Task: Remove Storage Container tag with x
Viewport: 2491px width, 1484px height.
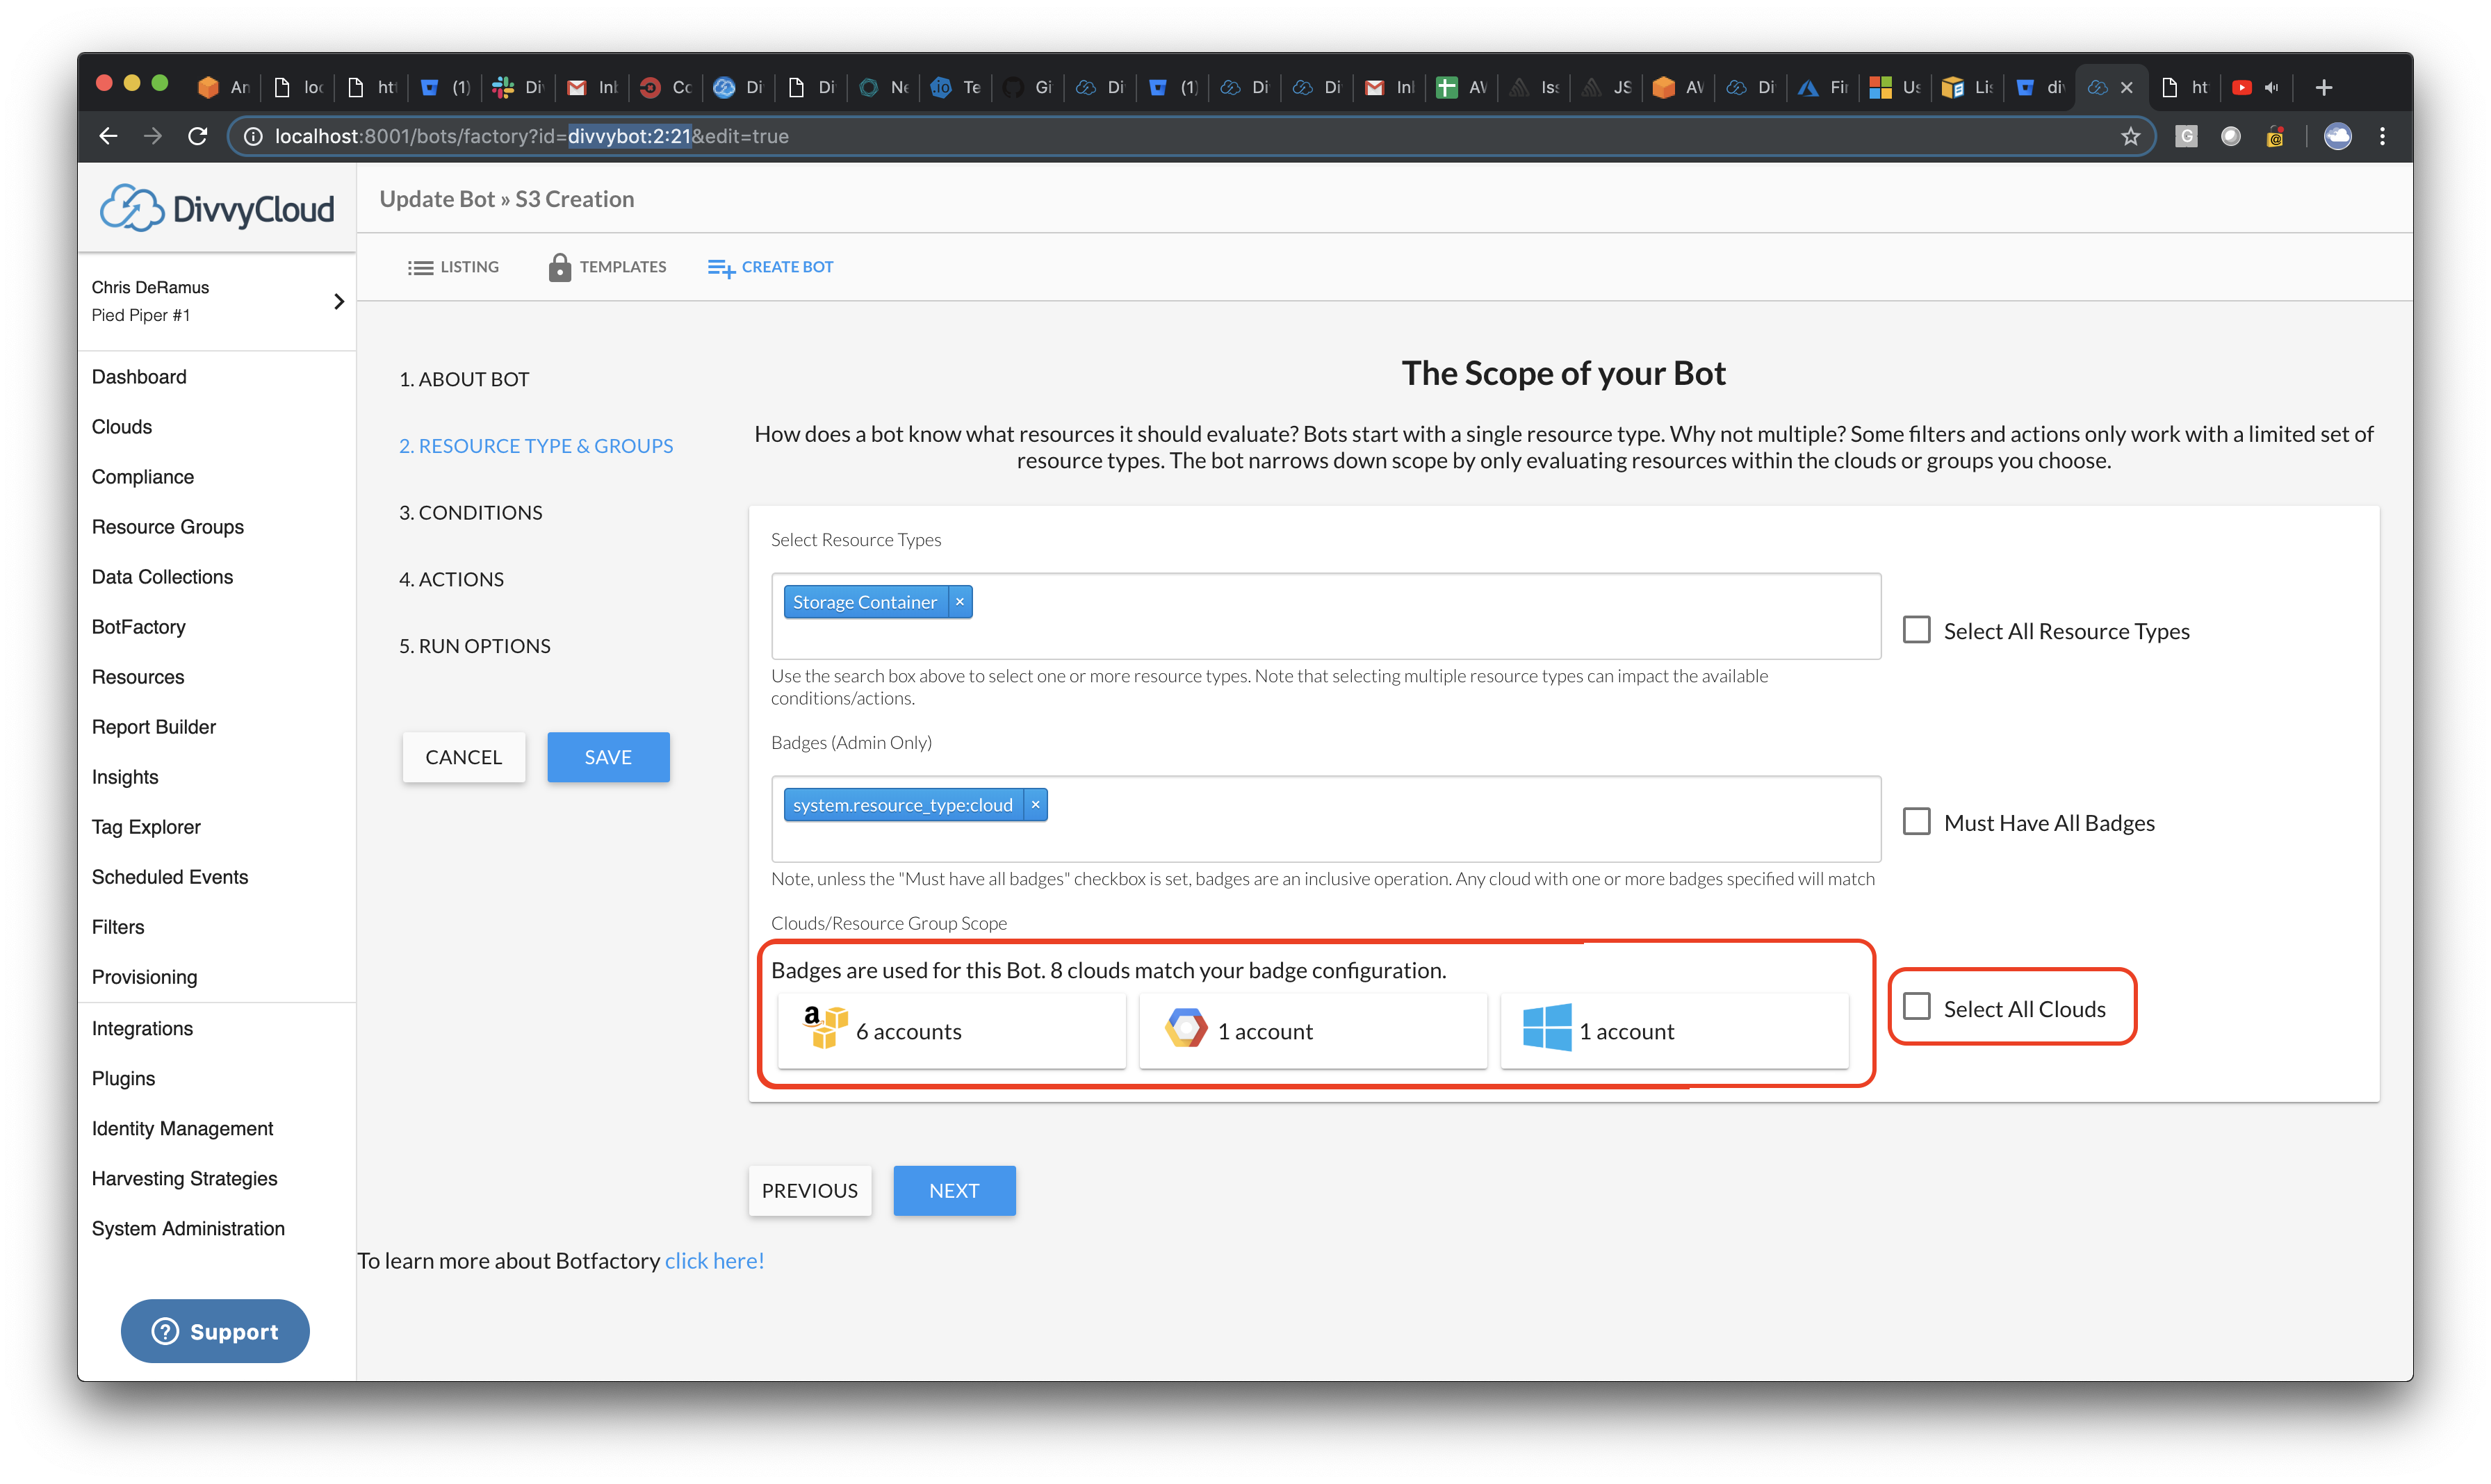Action: coord(959,602)
